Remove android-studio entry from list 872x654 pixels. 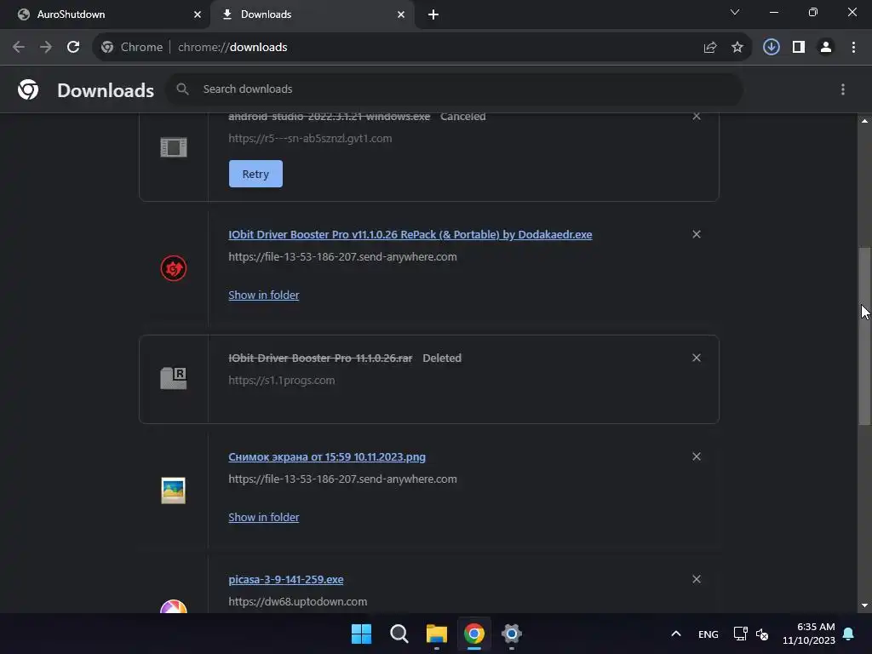697,116
